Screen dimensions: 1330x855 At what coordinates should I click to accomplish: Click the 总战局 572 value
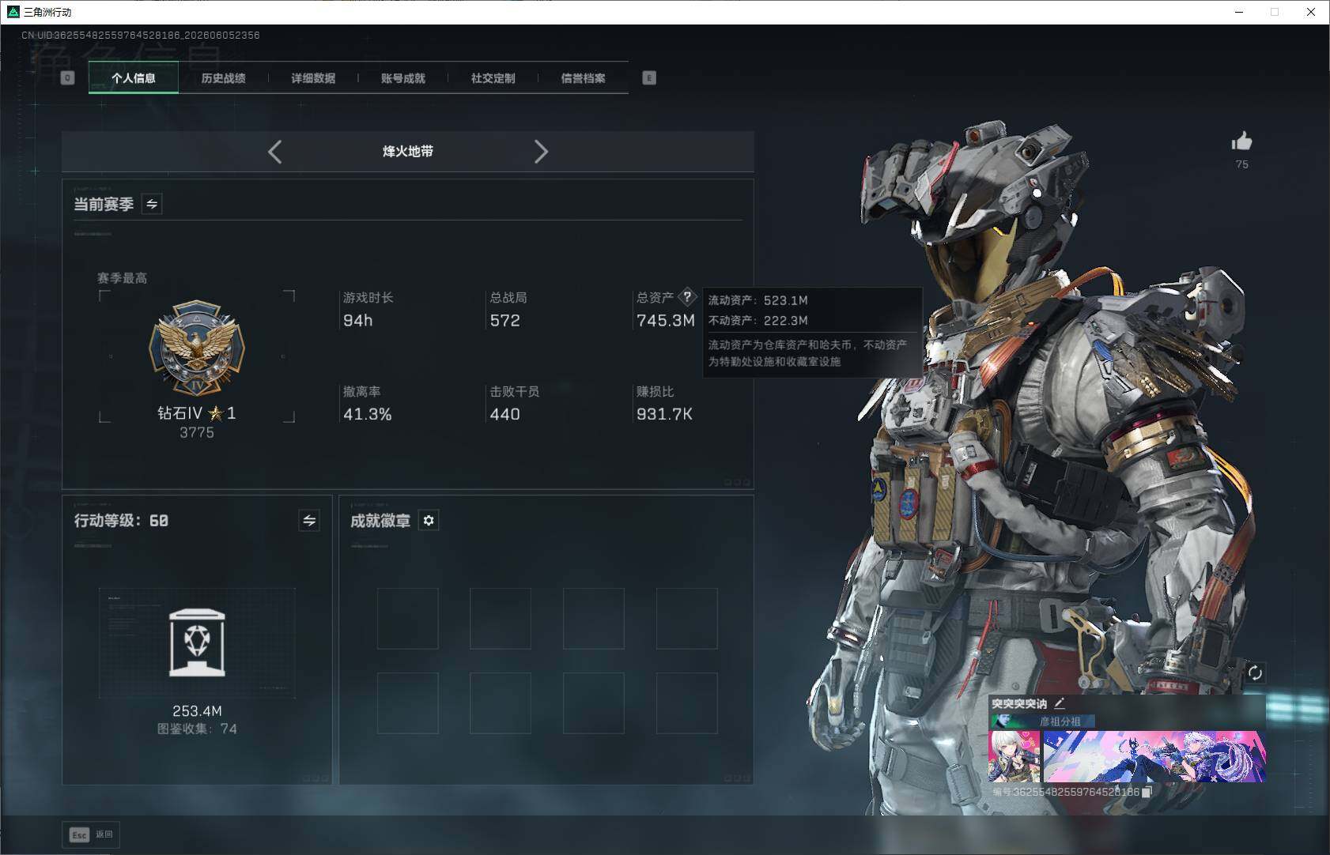click(505, 320)
